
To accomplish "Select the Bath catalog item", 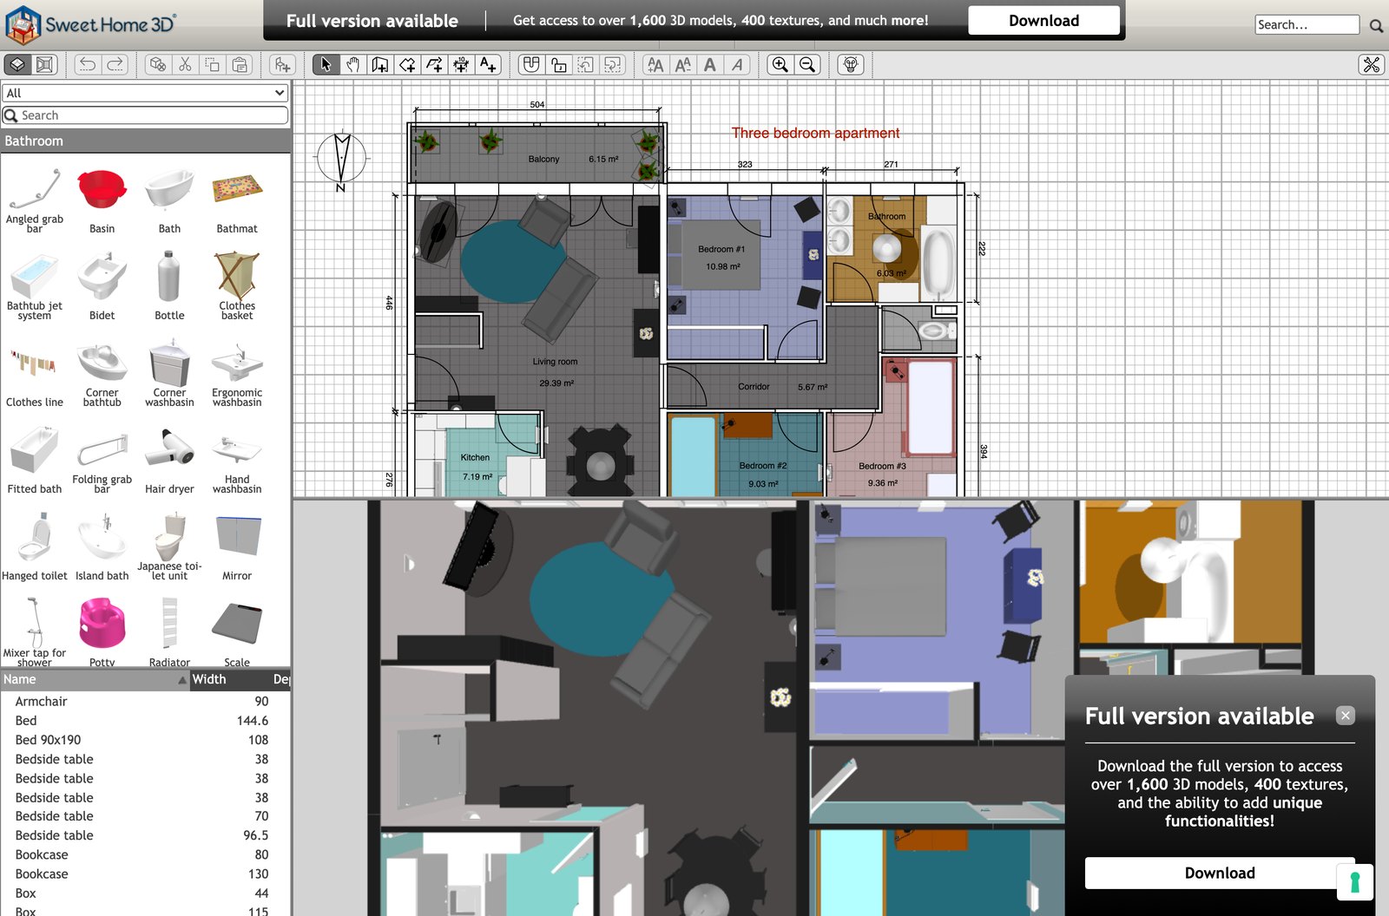I will click(x=169, y=201).
